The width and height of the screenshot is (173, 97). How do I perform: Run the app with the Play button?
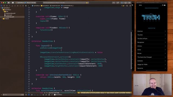click(x=9, y=3)
